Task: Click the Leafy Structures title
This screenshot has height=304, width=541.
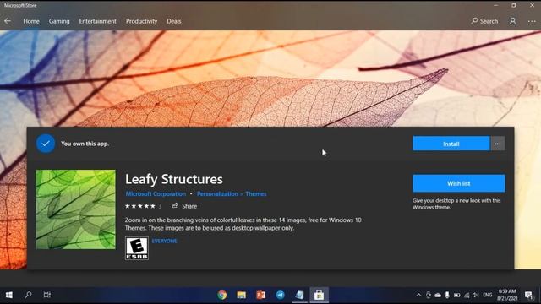Action: coord(174,179)
